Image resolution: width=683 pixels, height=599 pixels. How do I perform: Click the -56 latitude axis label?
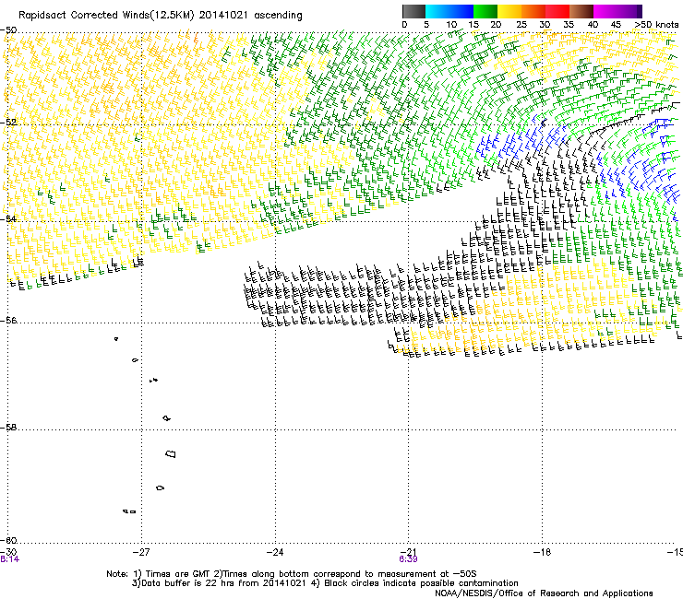(8, 320)
